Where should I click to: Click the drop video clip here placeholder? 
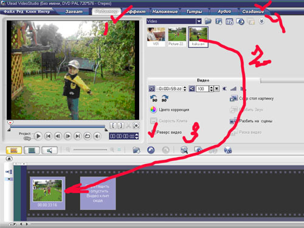tap(98, 193)
